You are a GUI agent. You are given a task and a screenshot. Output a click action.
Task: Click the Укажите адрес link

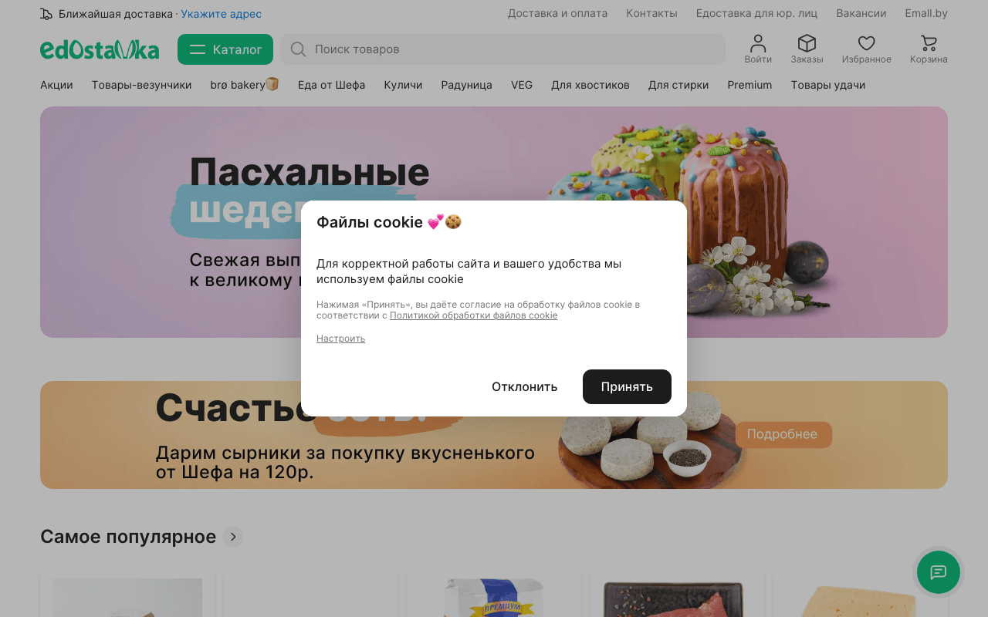221,14
